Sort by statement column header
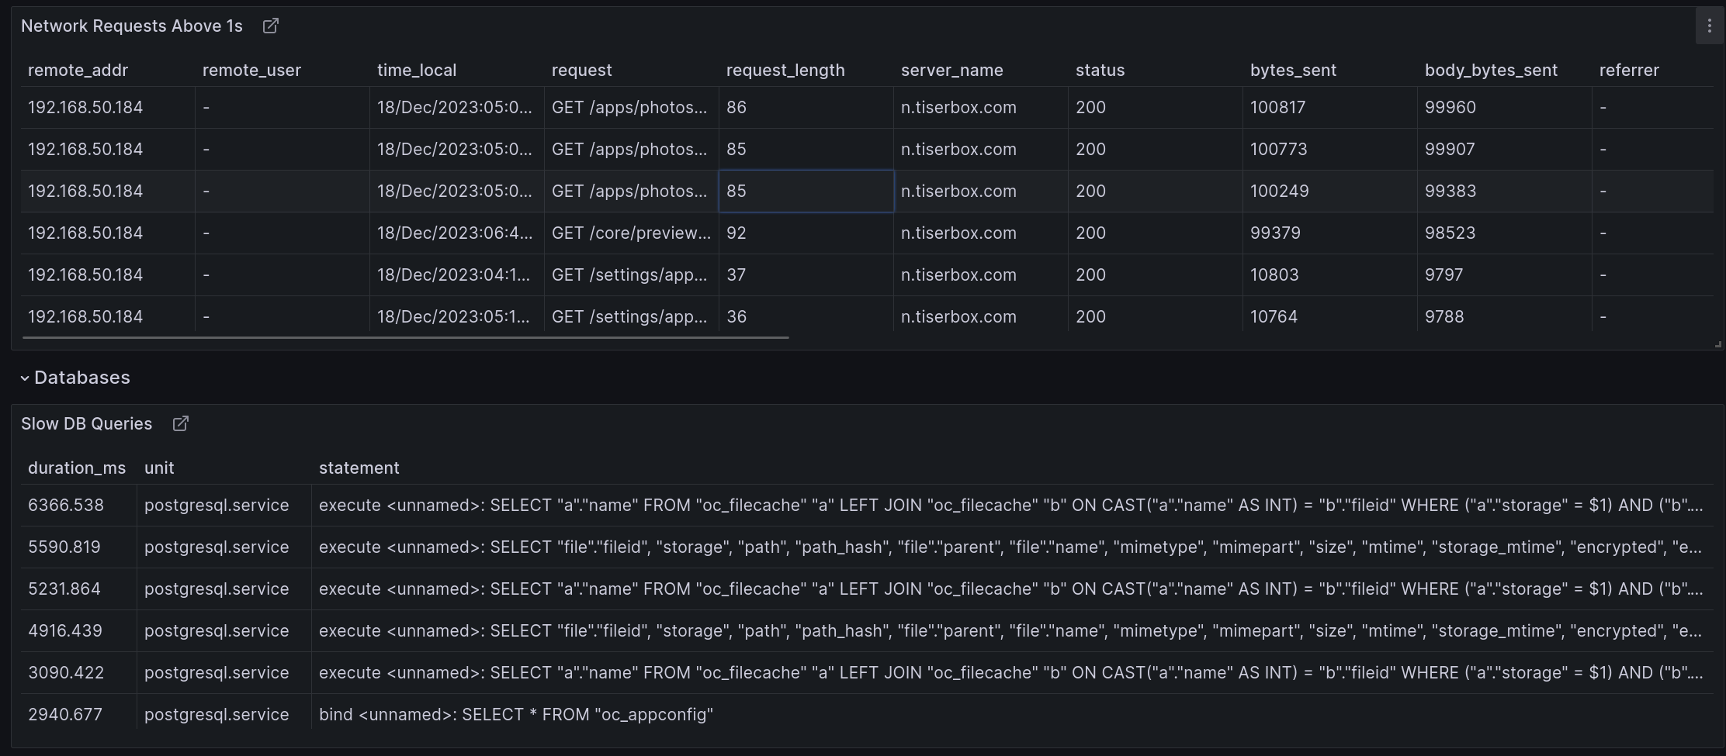Viewport: 1726px width, 756px height. [359, 468]
